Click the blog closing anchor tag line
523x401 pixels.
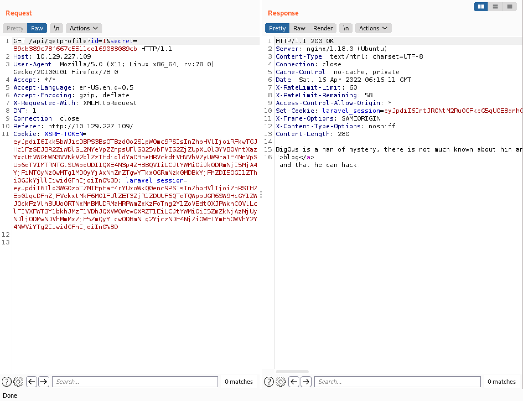pyautogui.click(x=295, y=157)
